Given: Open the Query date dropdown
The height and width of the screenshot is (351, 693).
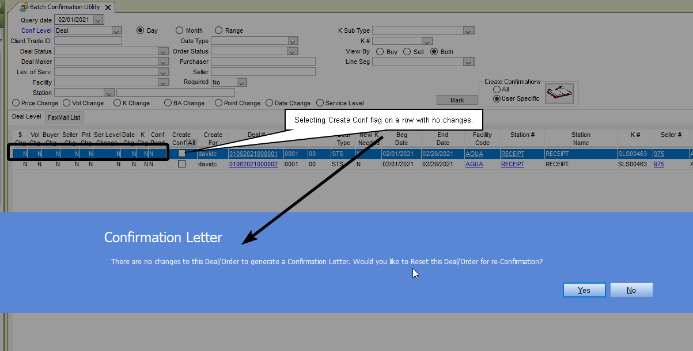Looking at the screenshot, I should (98, 20).
